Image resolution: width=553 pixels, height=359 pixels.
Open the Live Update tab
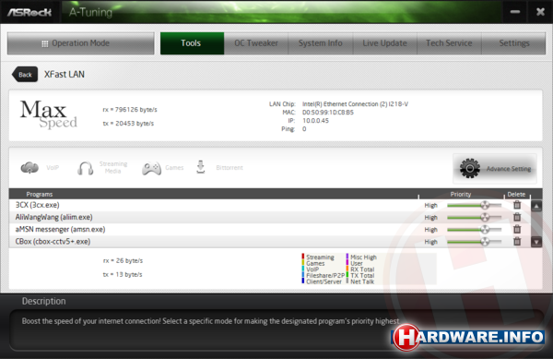[384, 43]
